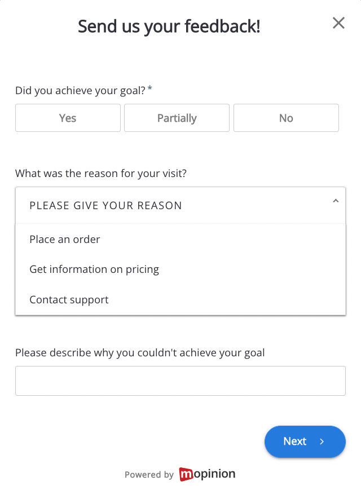Select Contact support from the dropdown list
This screenshot has width=361, height=486.
coord(69,299)
